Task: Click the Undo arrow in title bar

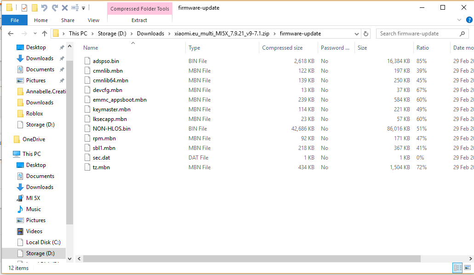Action: point(44,8)
